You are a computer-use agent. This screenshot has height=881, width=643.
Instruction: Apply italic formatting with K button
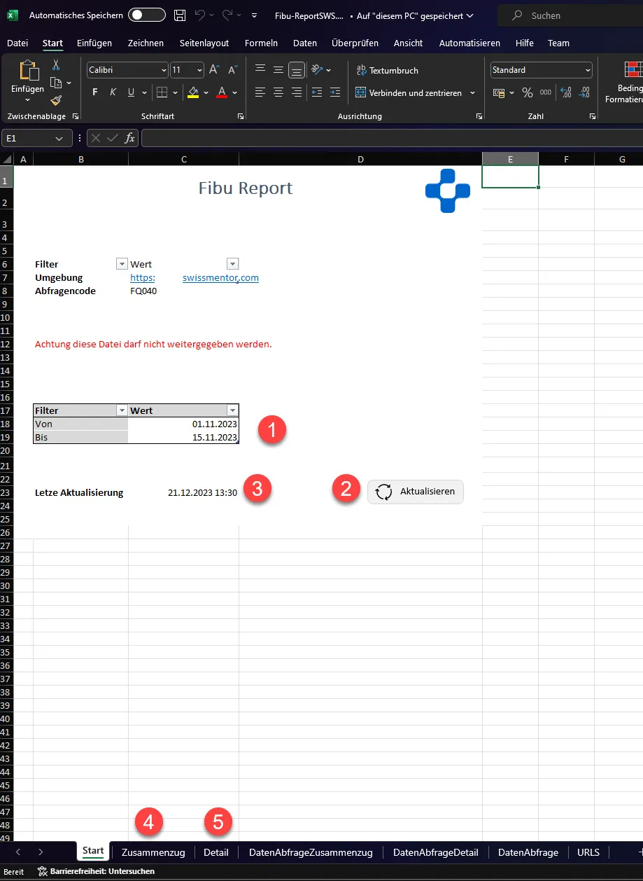click(113, 92)
